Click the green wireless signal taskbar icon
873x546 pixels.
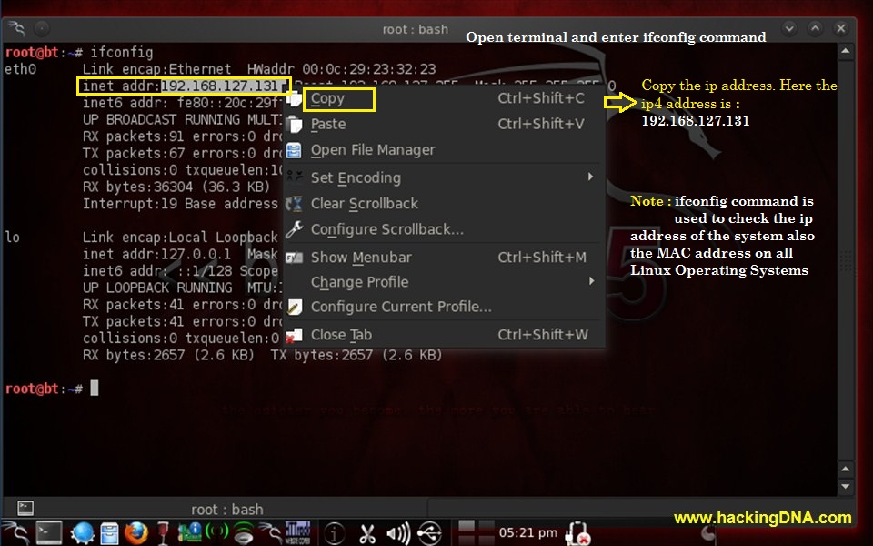tap(217, 531)
